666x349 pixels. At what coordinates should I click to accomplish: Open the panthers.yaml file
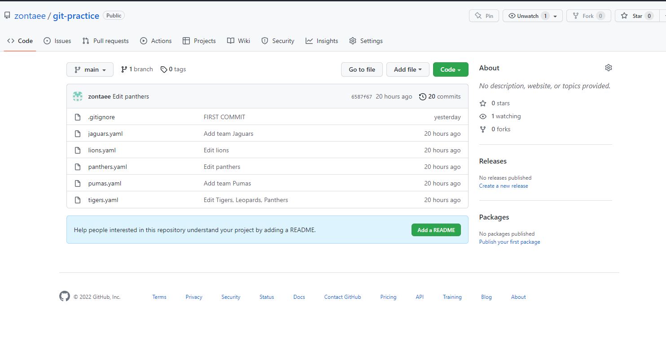click(108, 167)
